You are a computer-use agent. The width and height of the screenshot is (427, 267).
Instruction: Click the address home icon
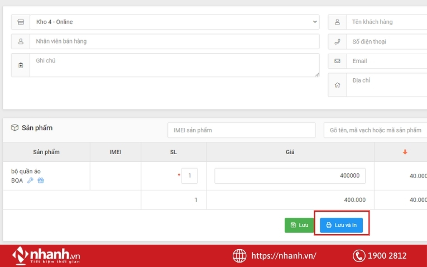[337, 85]
